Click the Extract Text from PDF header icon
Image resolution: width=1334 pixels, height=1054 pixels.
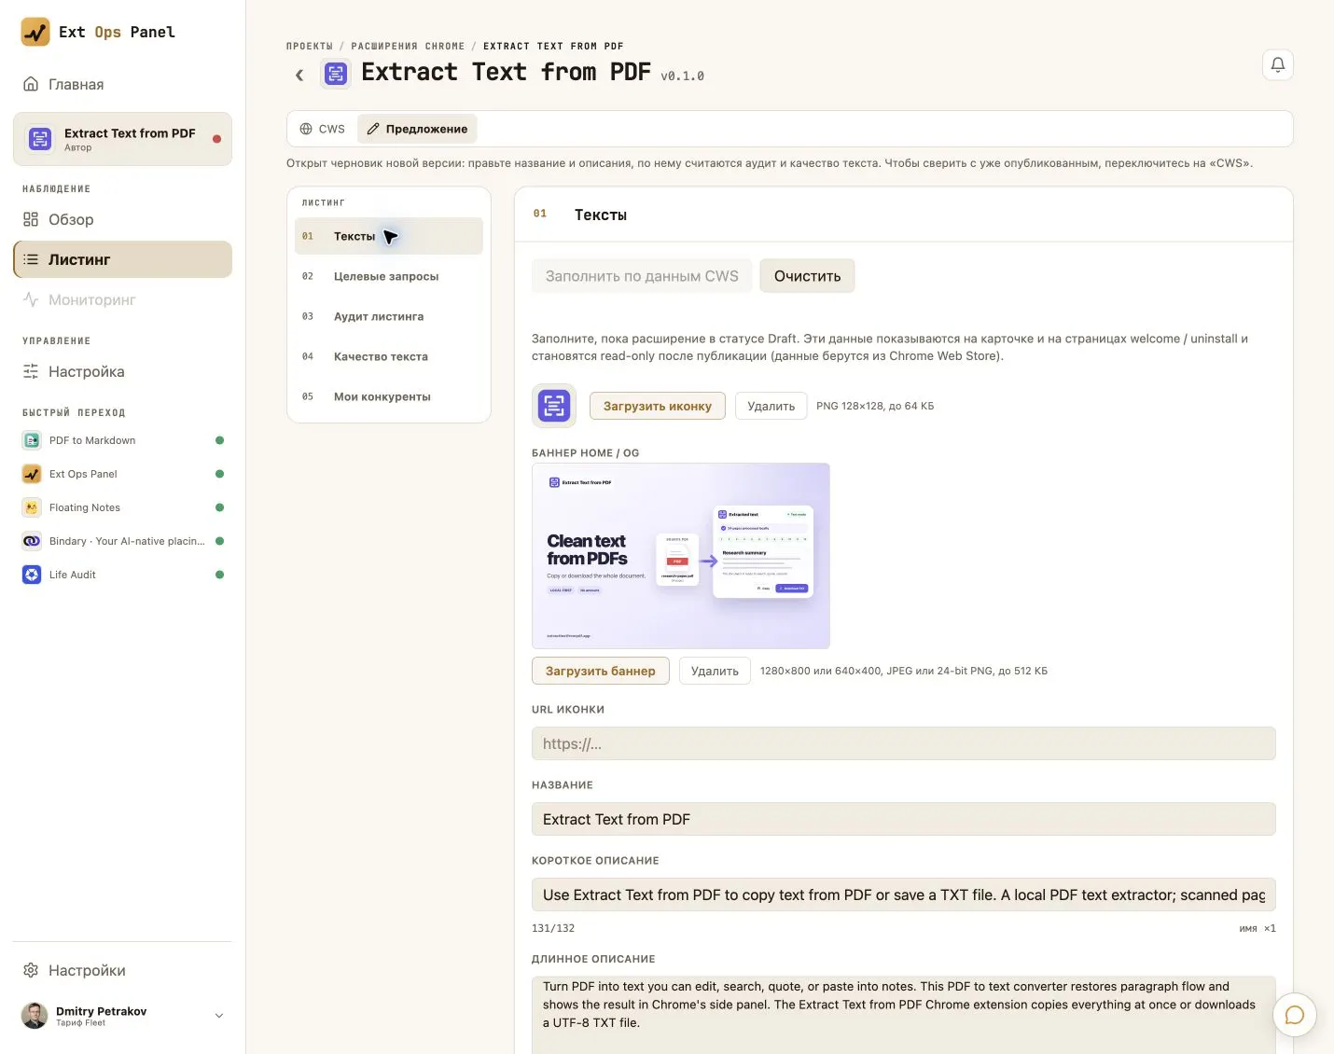335,73
